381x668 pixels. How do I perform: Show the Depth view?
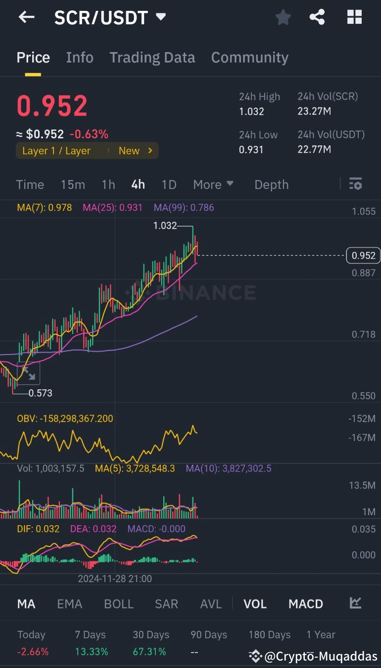click(271, 184)
